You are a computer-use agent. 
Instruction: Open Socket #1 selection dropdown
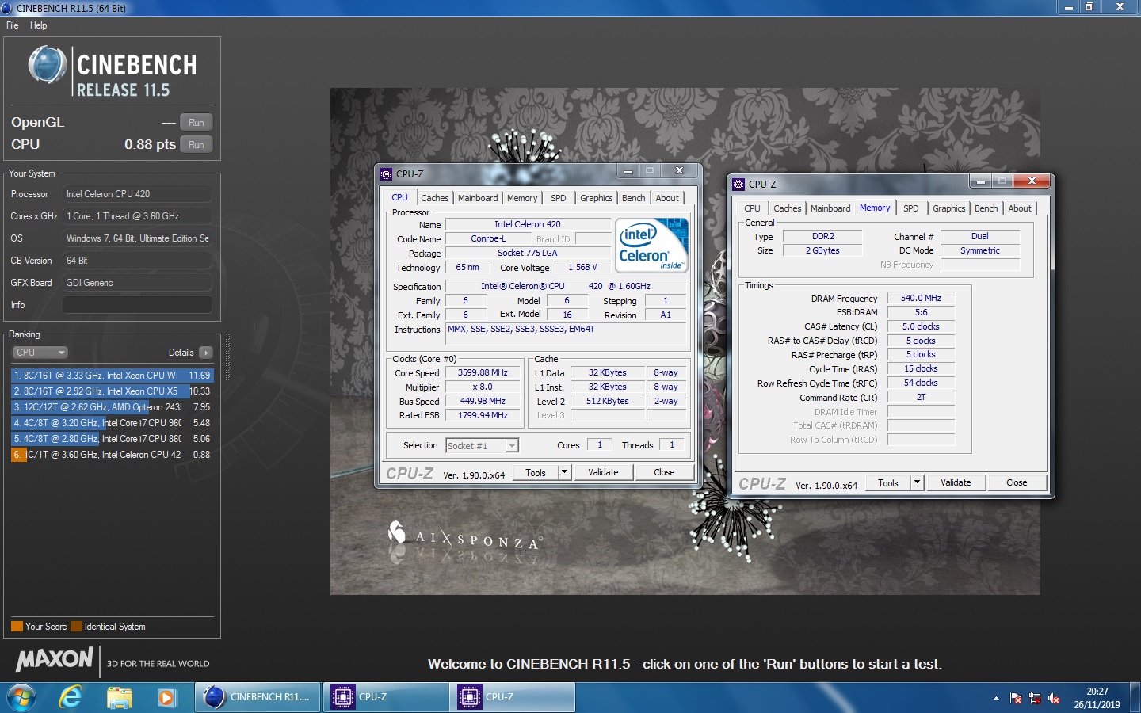(483, 446)
